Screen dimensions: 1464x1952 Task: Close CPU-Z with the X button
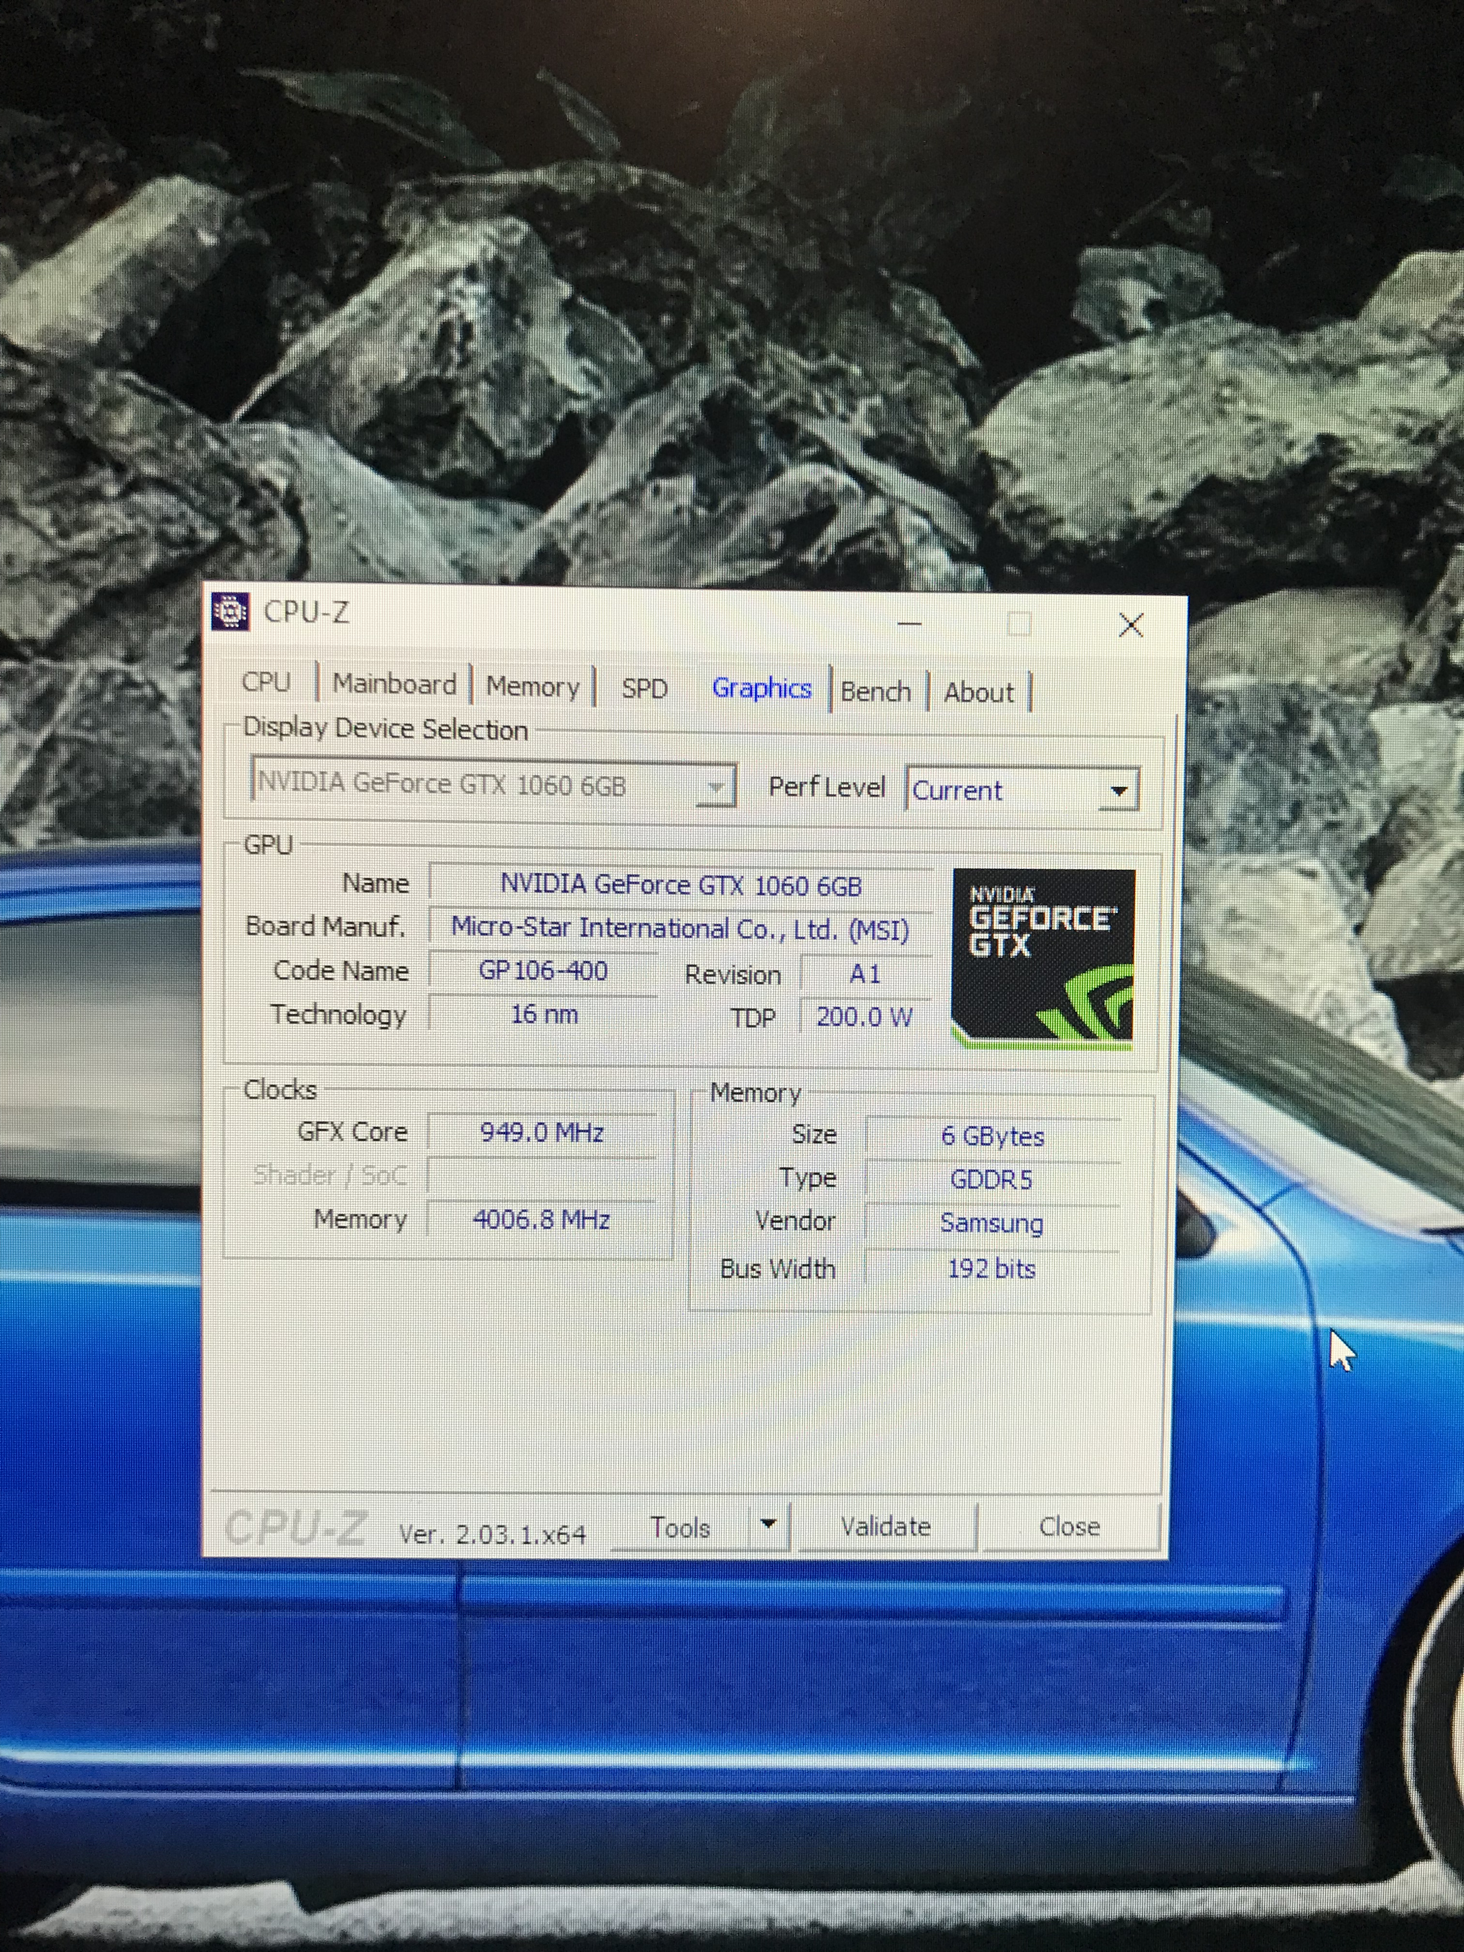1130,625
